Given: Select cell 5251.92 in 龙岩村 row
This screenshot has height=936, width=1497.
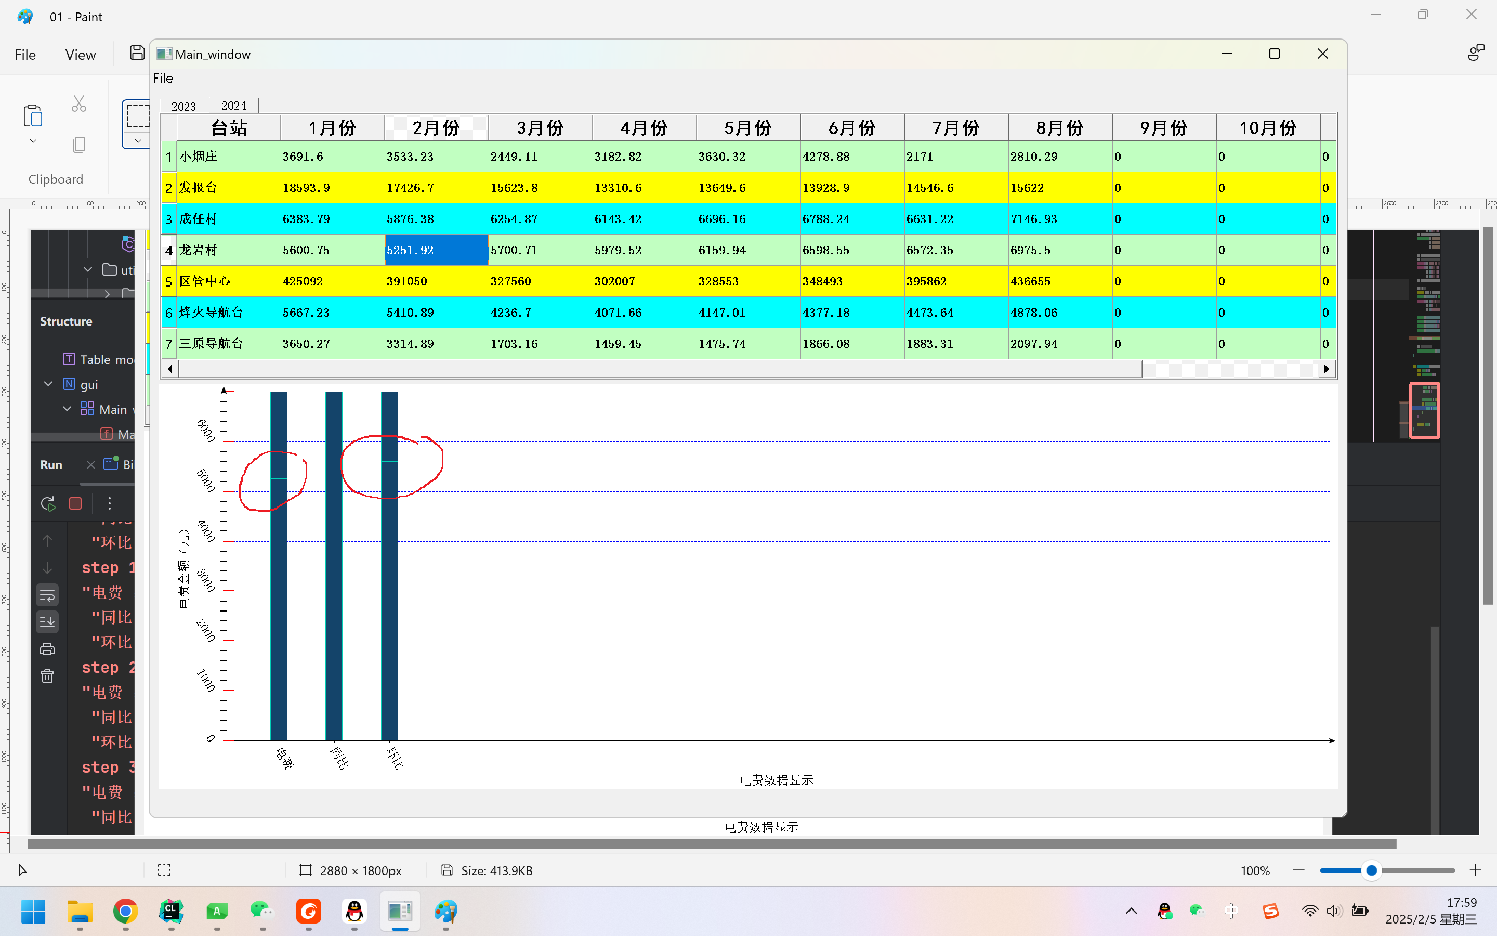Looking at the screenshot, I should (436, 250).
